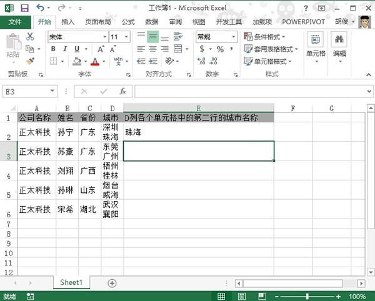Click Merge and Center icon

(178, 49)
